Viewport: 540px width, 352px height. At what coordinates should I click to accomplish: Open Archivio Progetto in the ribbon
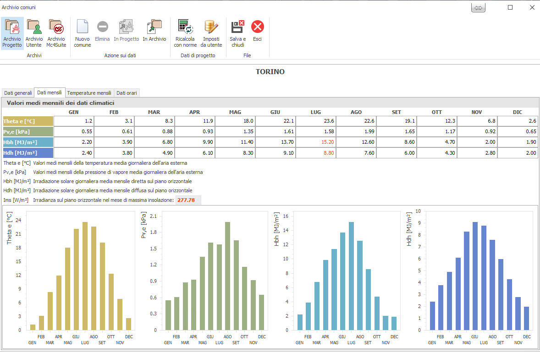tap(12, 33)
